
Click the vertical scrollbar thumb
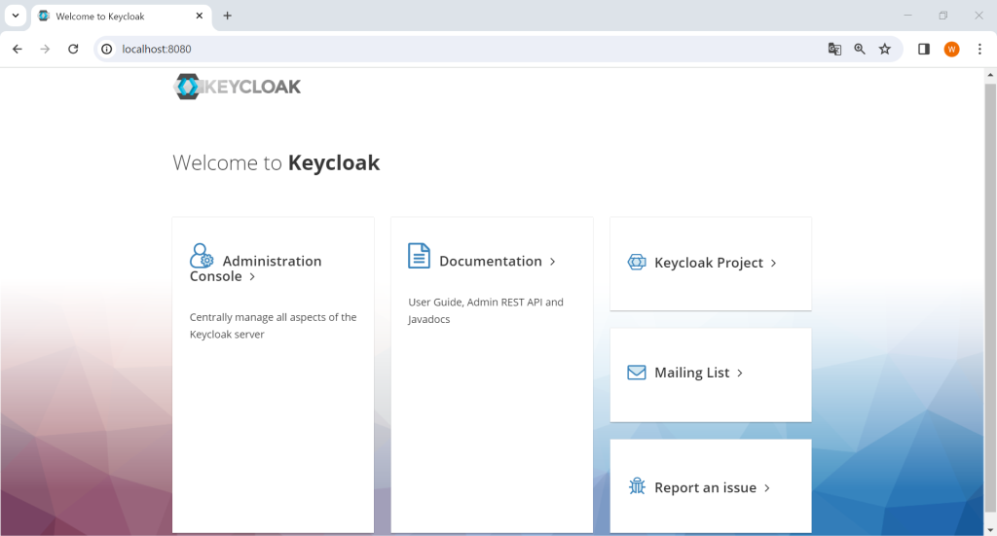(x=990, y=298)
